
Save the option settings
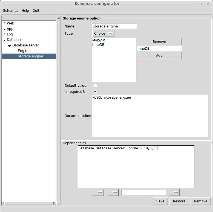click(x=160, y=201)
